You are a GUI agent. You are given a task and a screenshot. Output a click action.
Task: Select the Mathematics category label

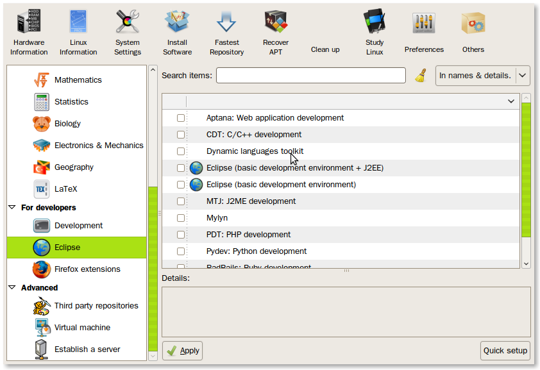78,80
